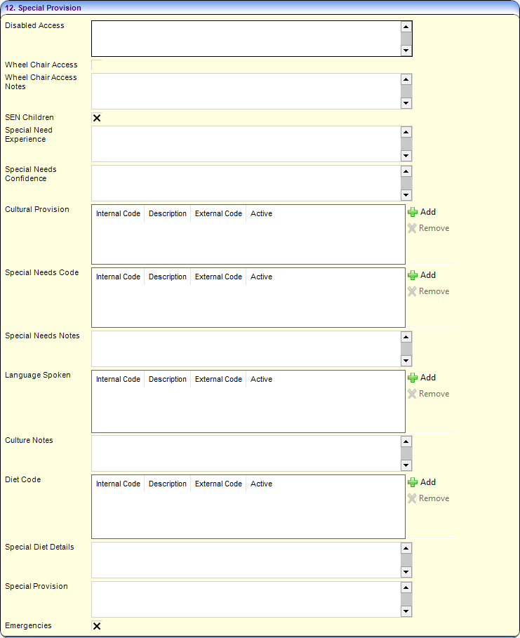Click Remove X icon beside Cultural Provision
520x638 pixels.
412,228
